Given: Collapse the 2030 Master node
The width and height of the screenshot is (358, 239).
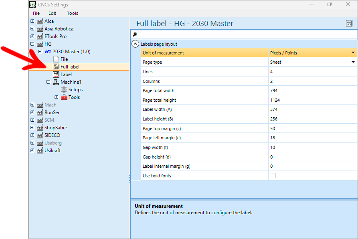Looking at the screenshot, I should click(40, 52).
